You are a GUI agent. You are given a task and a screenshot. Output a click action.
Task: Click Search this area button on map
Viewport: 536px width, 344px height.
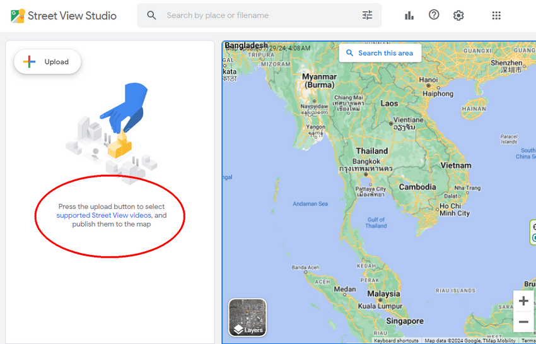click(380, 53)
